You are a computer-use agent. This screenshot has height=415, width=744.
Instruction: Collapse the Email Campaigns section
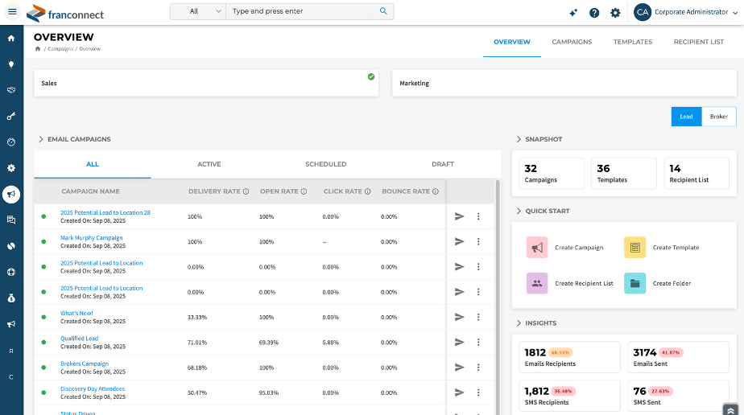coord(41,139)
